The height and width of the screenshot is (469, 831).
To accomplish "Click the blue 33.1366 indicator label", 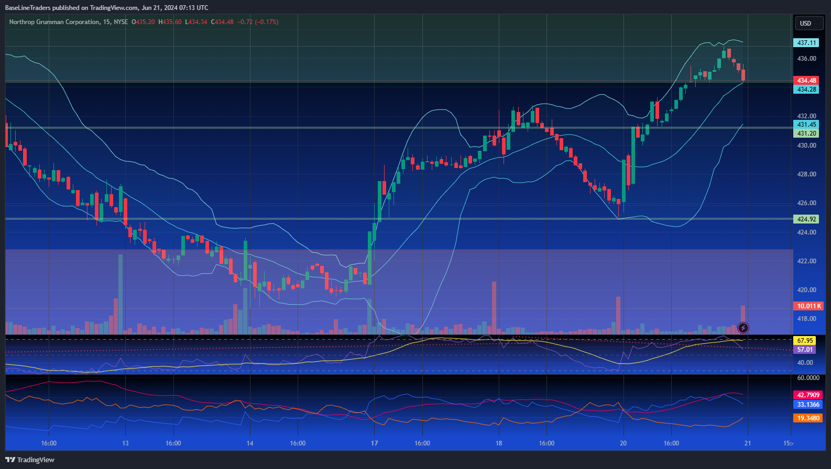I will (808, 405).
